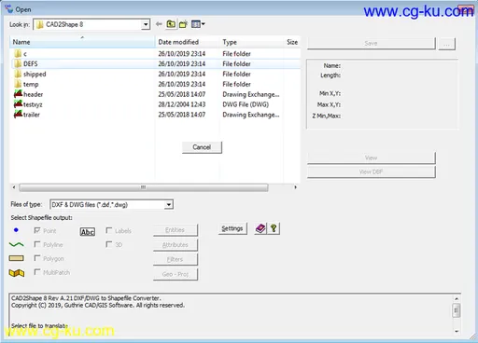Select the trailer DXF file icon
478x343 pixels.
pyautogui.click(x=18, y=114)
